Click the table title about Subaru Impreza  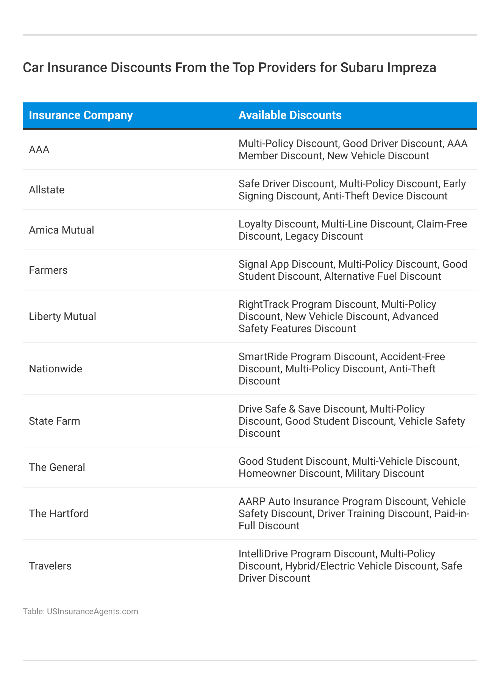[x=229, y=67]
